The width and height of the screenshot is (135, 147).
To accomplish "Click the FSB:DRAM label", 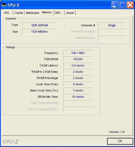I will pyautogui.click(x=51, y=59).
